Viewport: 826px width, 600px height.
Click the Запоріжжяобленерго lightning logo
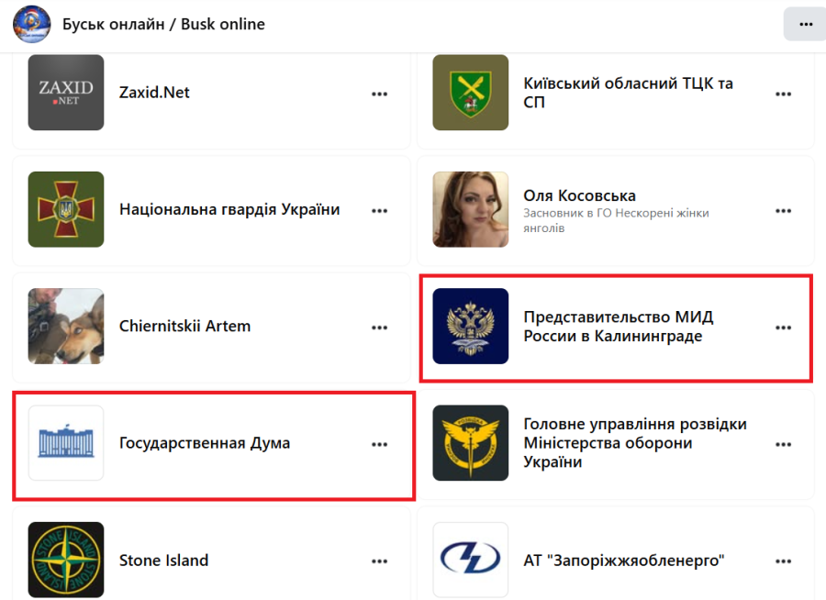[471, 560]
